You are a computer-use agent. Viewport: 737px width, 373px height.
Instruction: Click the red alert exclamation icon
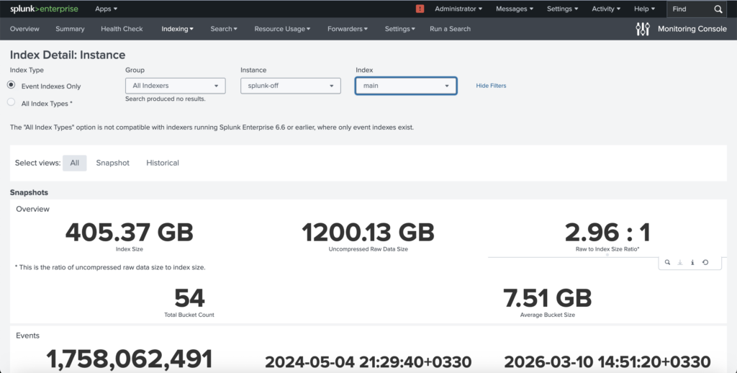coord(420,9)
